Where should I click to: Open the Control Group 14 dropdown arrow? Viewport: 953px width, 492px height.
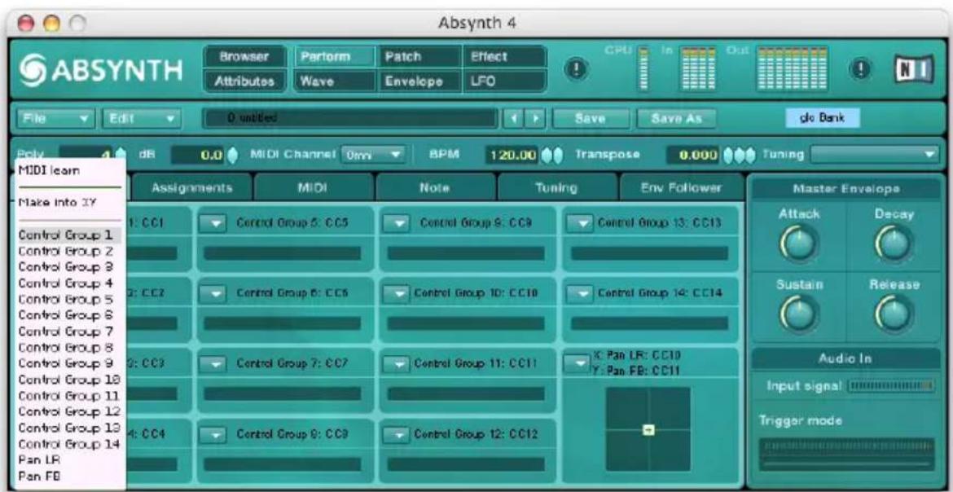pyautogui.click(x=579, y=294)
